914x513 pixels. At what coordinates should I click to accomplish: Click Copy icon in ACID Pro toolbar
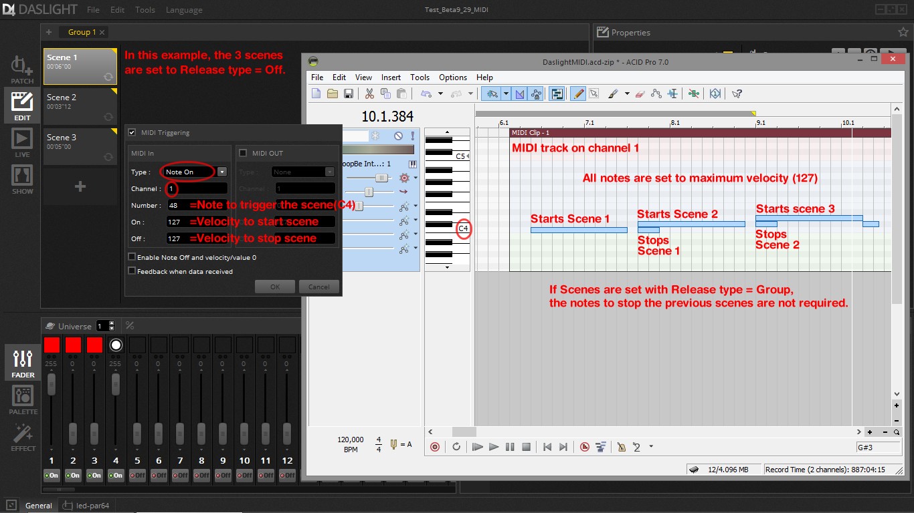(x=385, y=94)
